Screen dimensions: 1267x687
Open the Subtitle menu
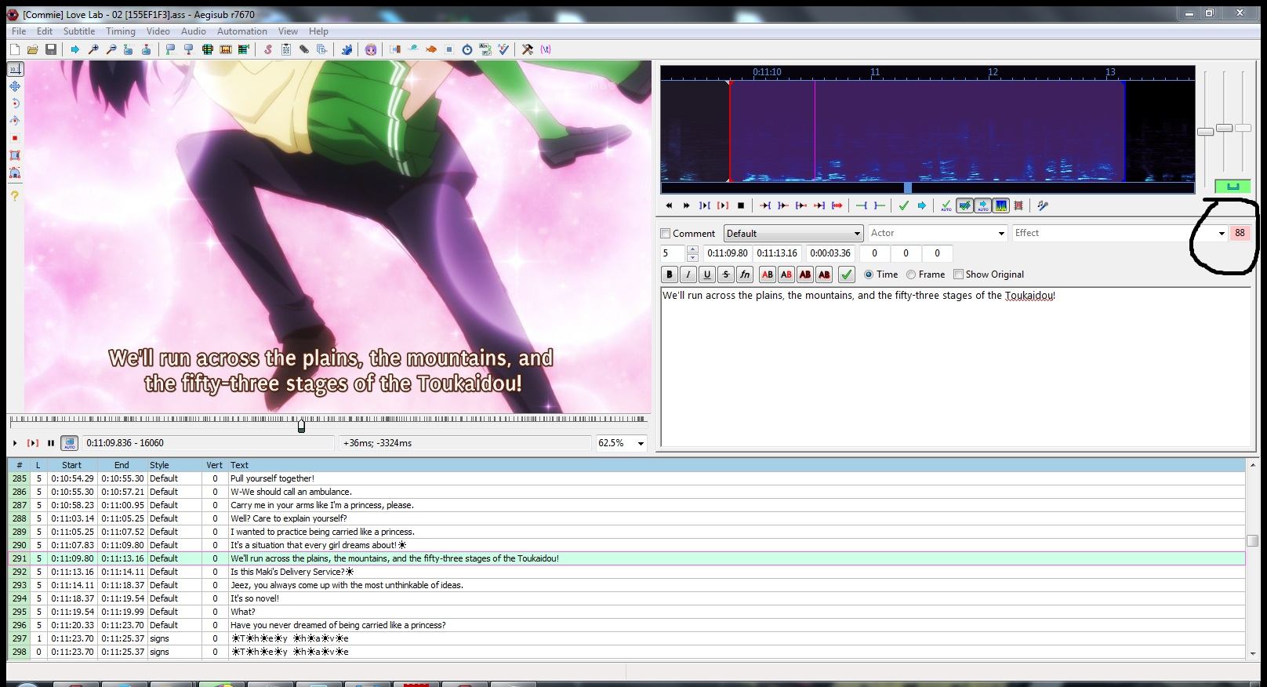(x=79, y=31)
